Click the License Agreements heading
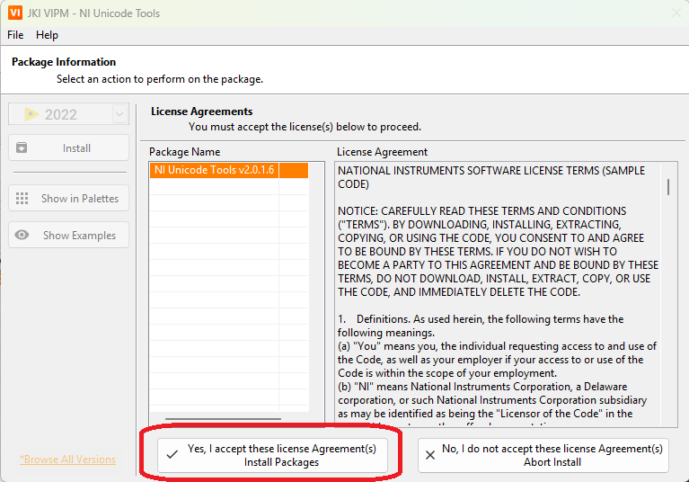689x482 pixels. coord(202,112)
